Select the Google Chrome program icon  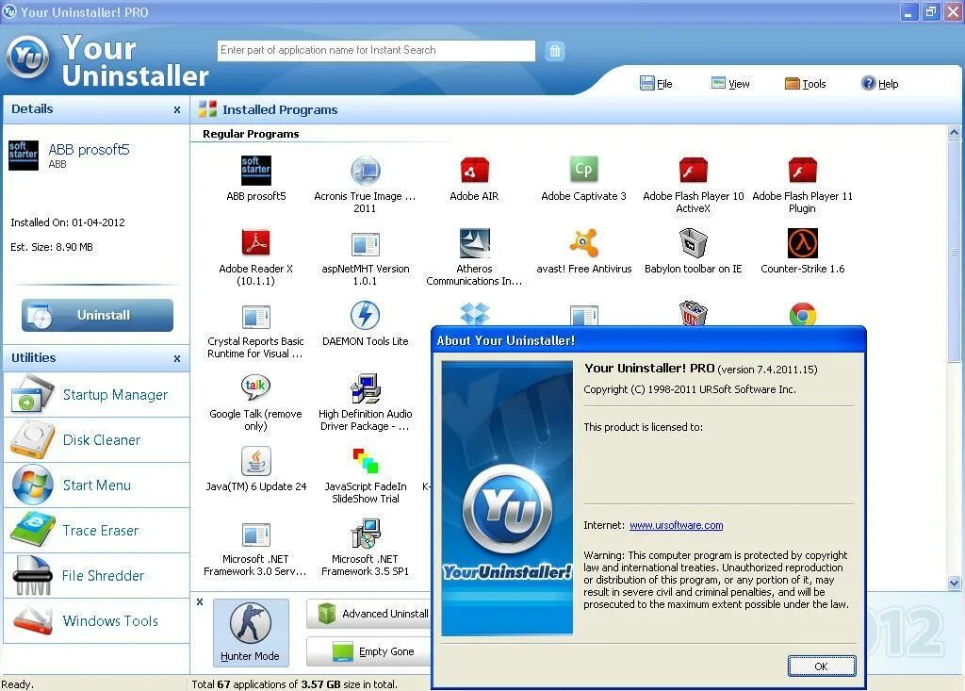coord(803,314)
